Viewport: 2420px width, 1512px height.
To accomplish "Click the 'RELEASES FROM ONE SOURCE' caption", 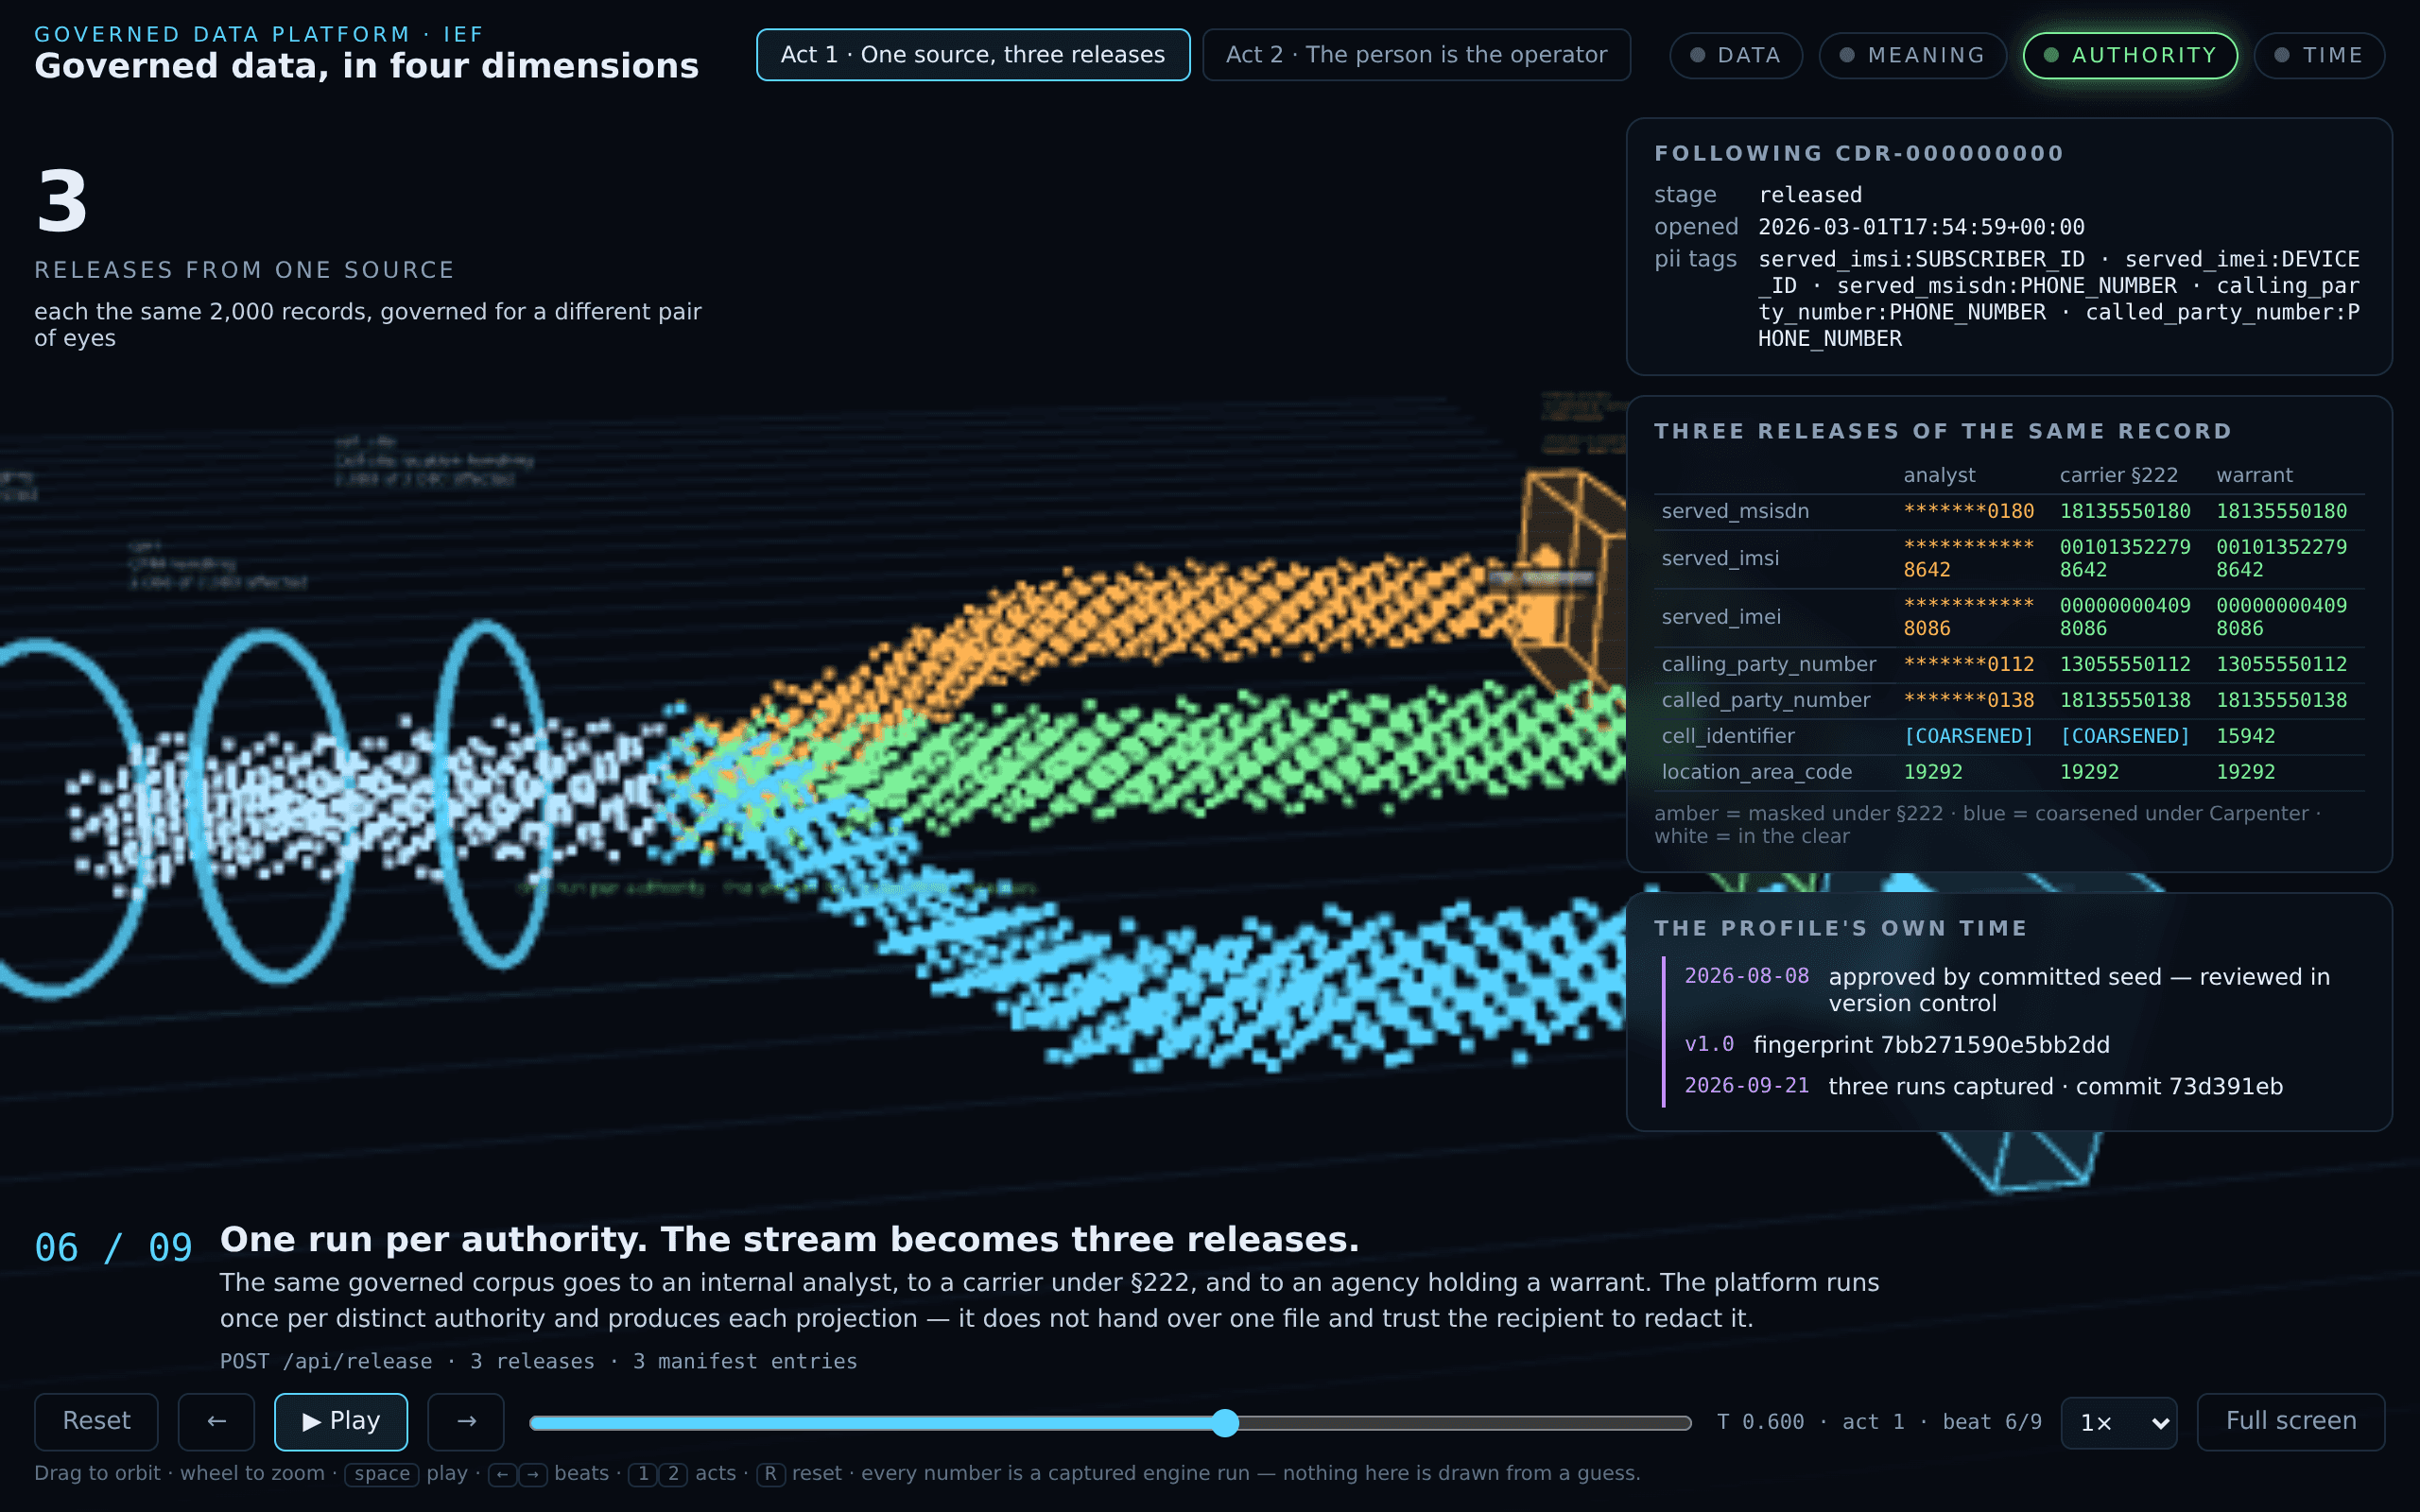I will [244, 270].
